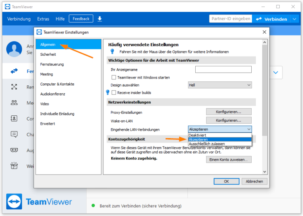Image resolution: width=303 pixels, height=216 pixels.
Task: Click the lightbulb icon under Häufig verwendete Einstellungen
Action: (x=112, y=51)
